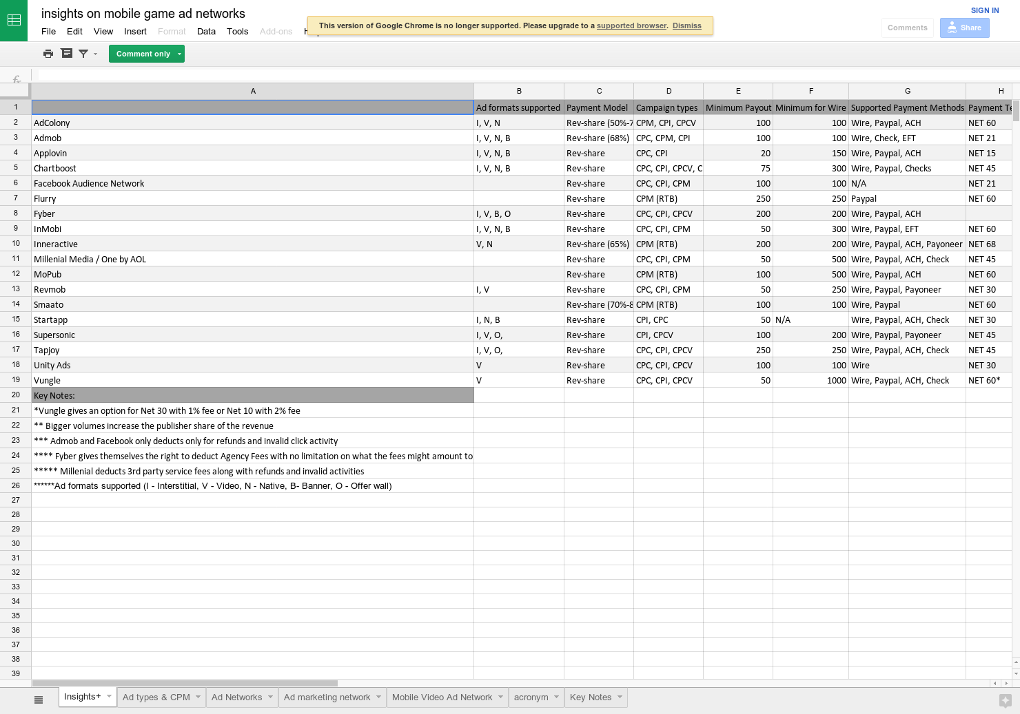This screenshot has width=1020, height=714.
Task: Click the fx formula symbol
Action: coord(15,78)
